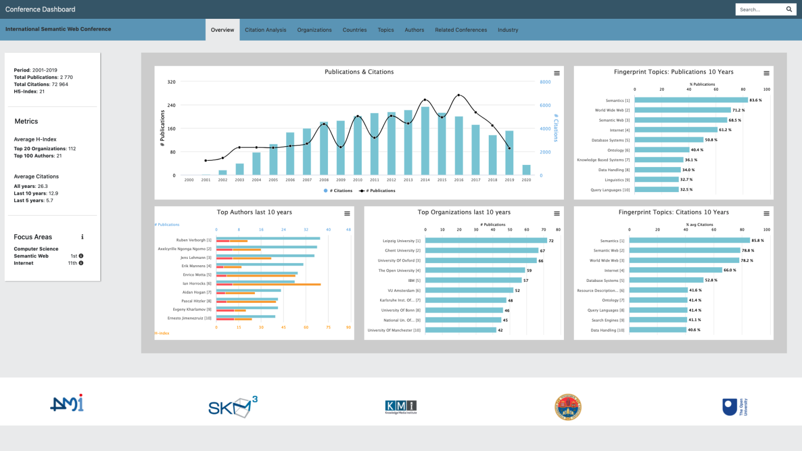Viewport: 802px width, 451px height.
Task: Click the info icon next to Internet 11th ranking
Action: (82, 263)
